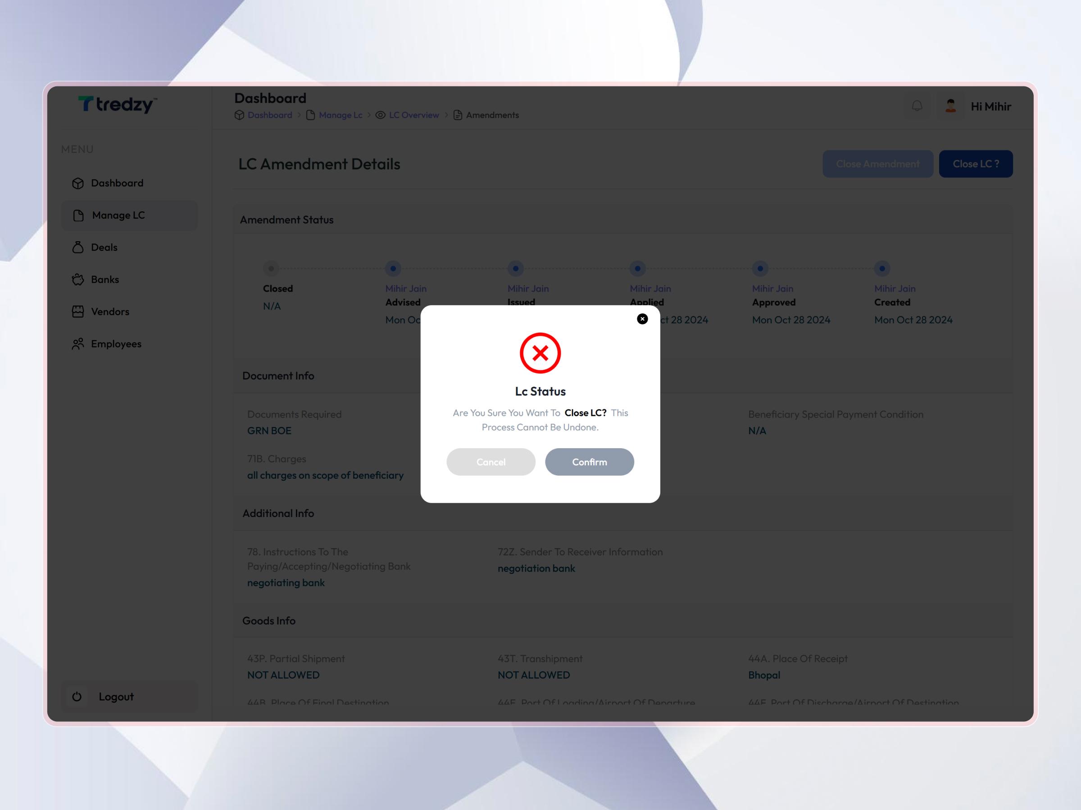The height and width of the screenshot is (810, 1081).
Task: Select the Banks piggy-bank icon
Action: coord(78,279)
